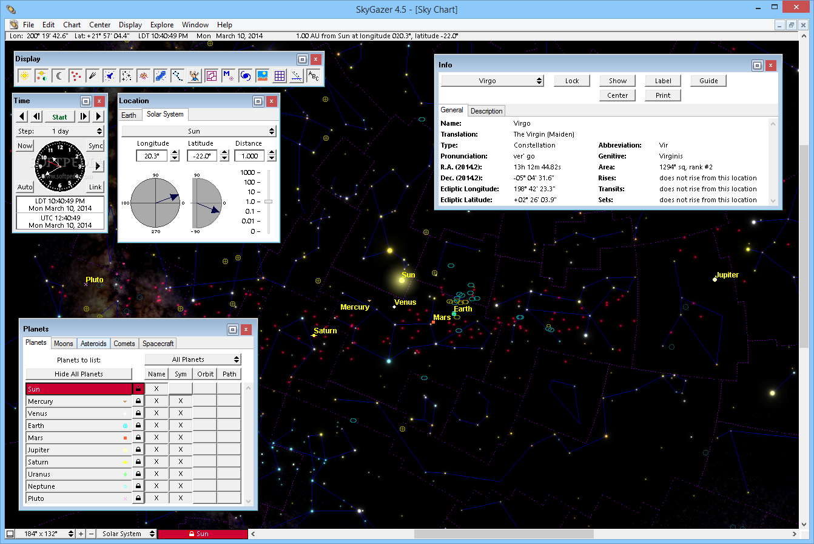Toggle Messier object labels icon
The height and width of the screenshot is (544, 814).
228,76
